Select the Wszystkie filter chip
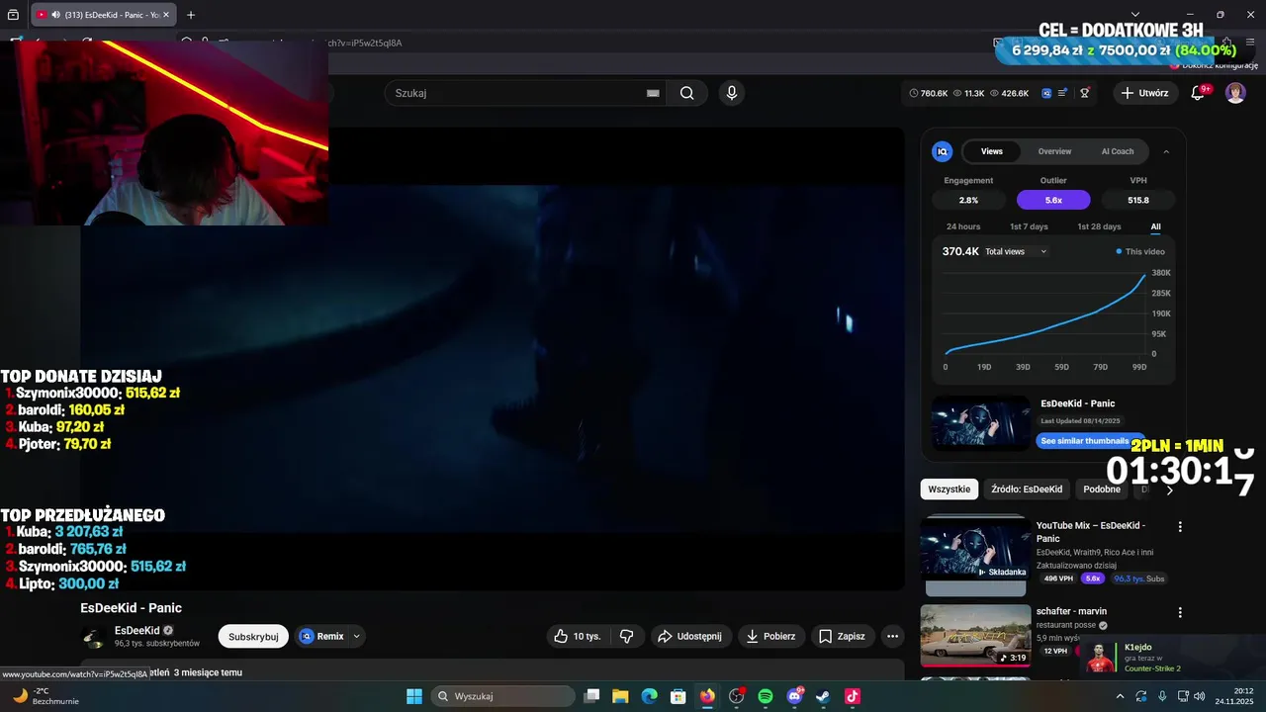Image resolution: width=1266 pixels, height=712 pixels. (x=949, y=489)
